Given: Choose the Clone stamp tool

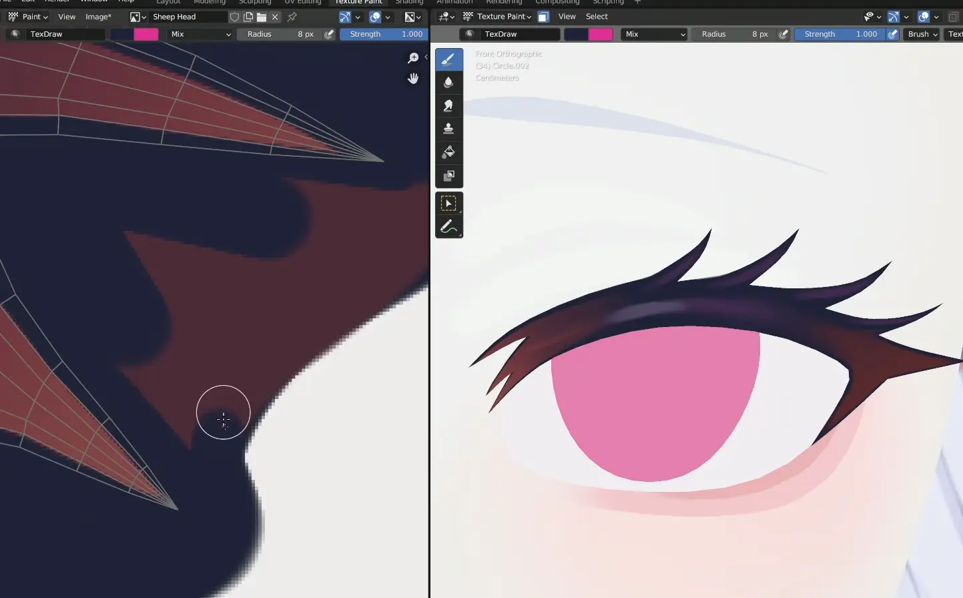Looking at the screenshot, I should coord(448,128).
